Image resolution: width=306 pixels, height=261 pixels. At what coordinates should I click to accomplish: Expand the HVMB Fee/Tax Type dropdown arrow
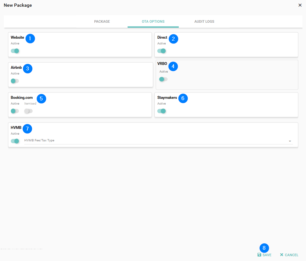pos(290,141)
